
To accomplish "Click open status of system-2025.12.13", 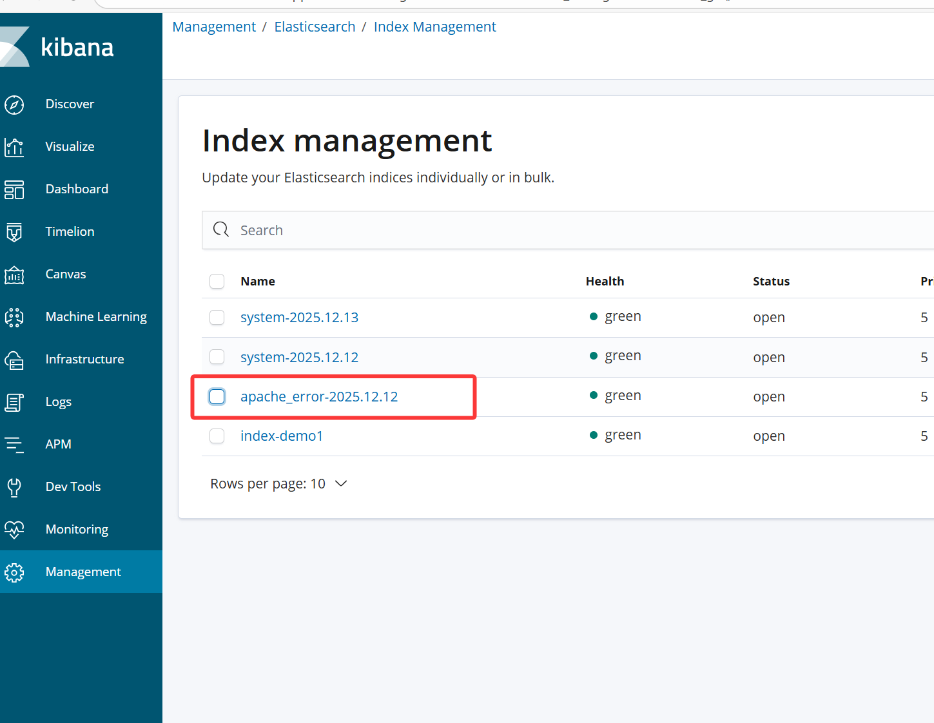I will click(769, 318).
